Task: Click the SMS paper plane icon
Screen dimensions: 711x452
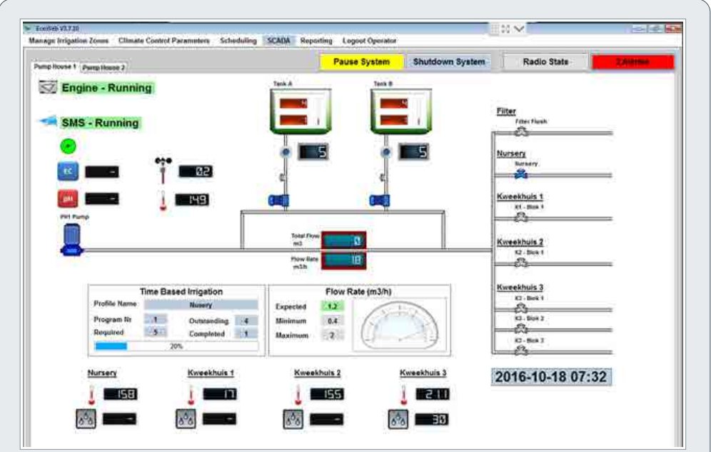Action: click(x=48, y=121)
